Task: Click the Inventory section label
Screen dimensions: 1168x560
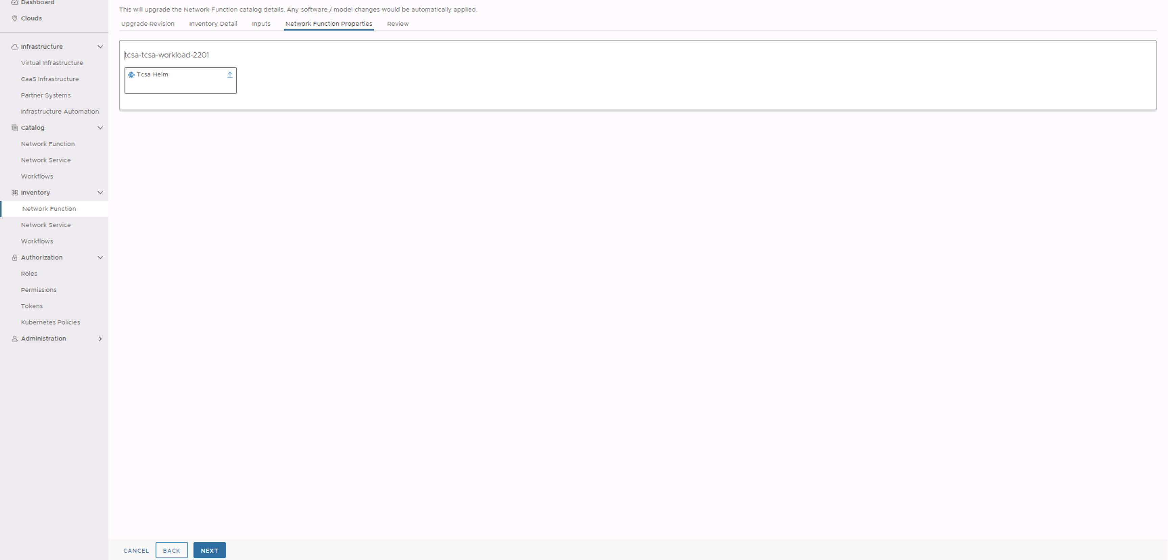Action: 35,193
